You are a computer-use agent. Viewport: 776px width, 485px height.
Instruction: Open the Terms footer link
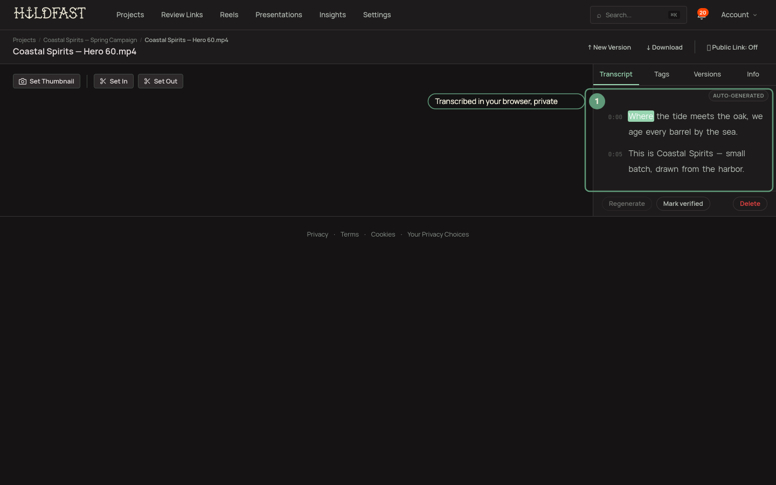349,234
